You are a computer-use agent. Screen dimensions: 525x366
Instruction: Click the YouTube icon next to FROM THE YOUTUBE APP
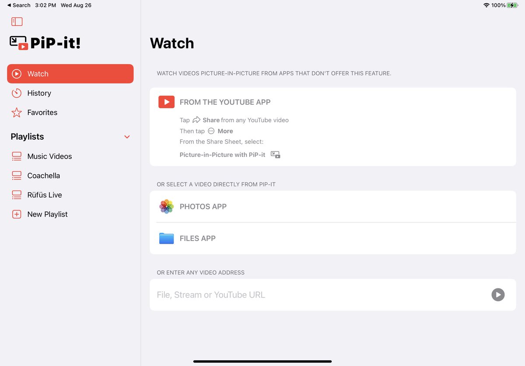click(x=166, y=102)
